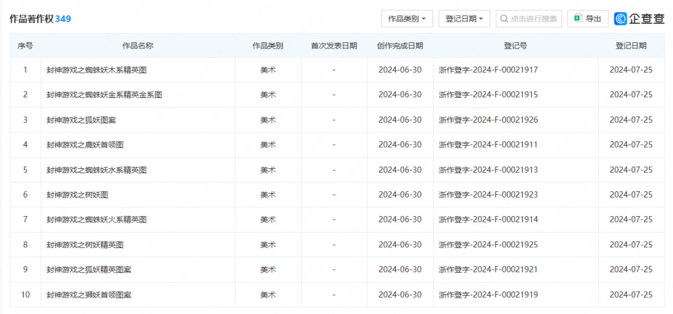Click registration number 浙作登字-2024-F-00021914
The width and height of the screenshot is (673, 314).
(x=488, y=219)
